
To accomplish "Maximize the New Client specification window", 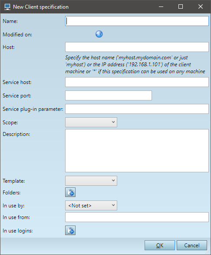I will [x=181, y=6].
